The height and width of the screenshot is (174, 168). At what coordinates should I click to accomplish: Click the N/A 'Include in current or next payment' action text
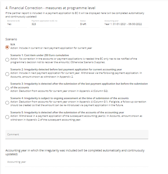pos(51,48)
